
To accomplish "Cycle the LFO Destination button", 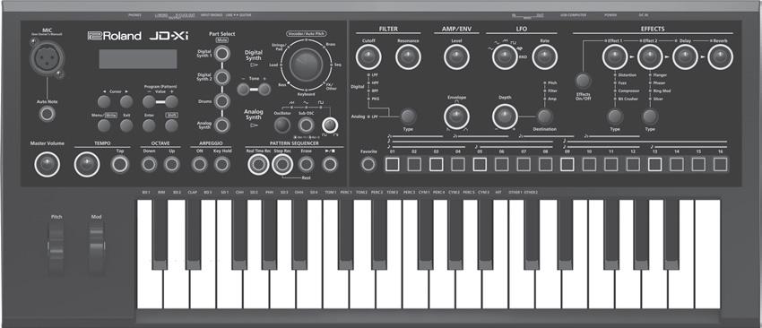I will coord(545,117).
